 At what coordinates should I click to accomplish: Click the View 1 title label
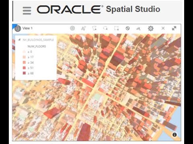tap(27, 28)
